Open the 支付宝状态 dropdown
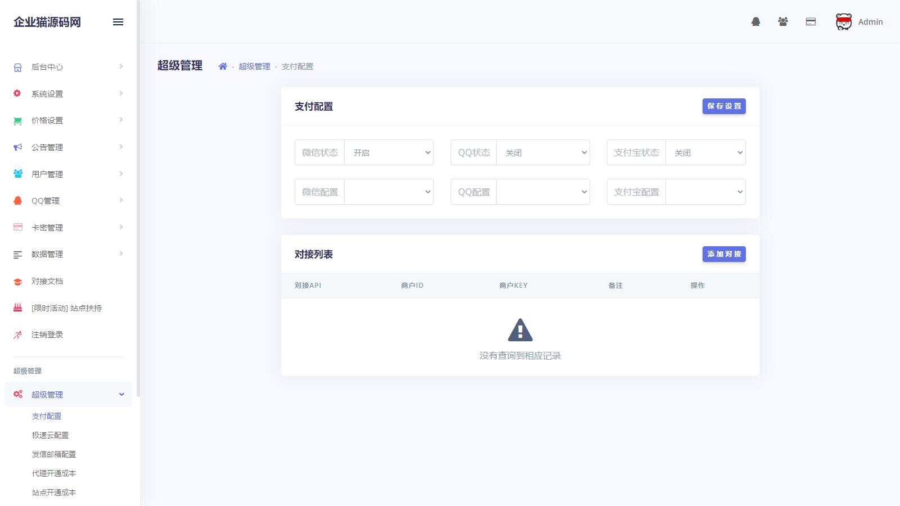This screenshot has height=506, width=900. tap(705, 152)
